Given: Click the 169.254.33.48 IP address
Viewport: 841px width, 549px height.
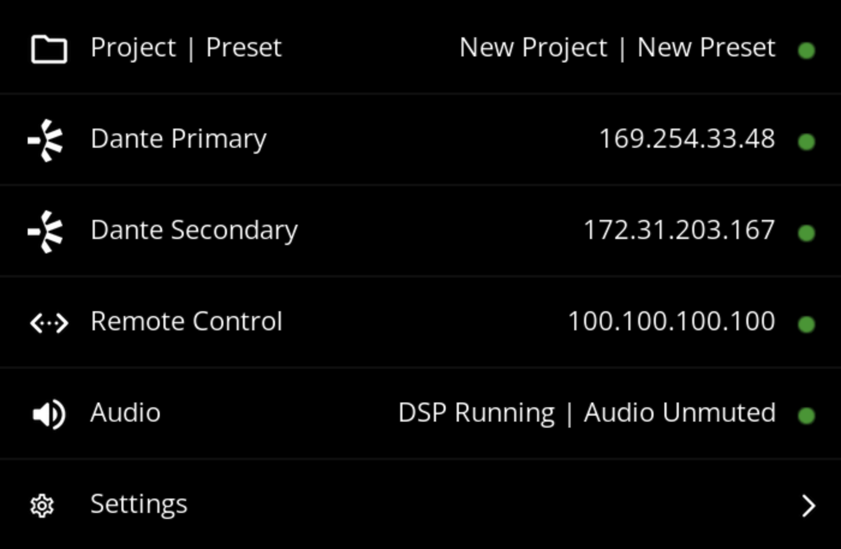Looking at the screenshot, I should [x=687, y=139].
